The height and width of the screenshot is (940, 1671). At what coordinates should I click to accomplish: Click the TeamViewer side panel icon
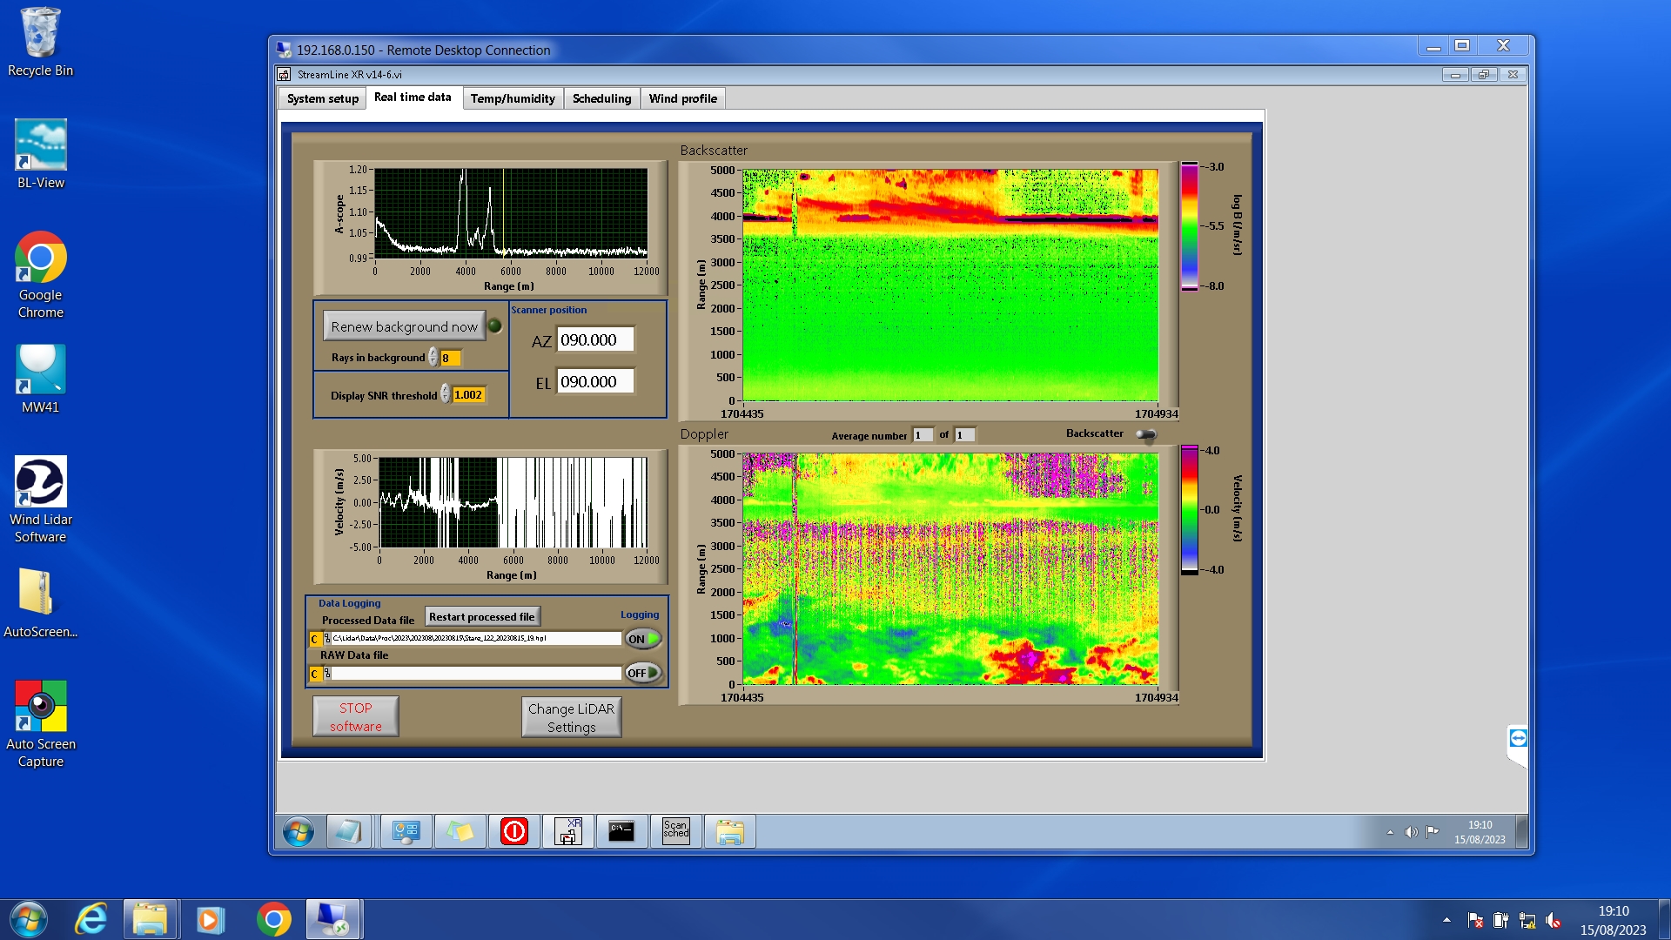1518,738
